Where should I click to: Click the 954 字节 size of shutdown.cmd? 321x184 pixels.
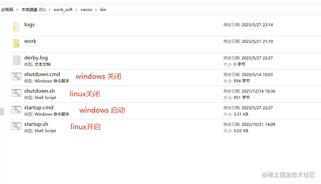[242, 81]
